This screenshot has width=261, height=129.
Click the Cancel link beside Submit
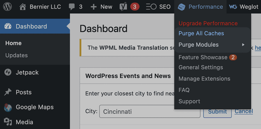pos(244,111)
